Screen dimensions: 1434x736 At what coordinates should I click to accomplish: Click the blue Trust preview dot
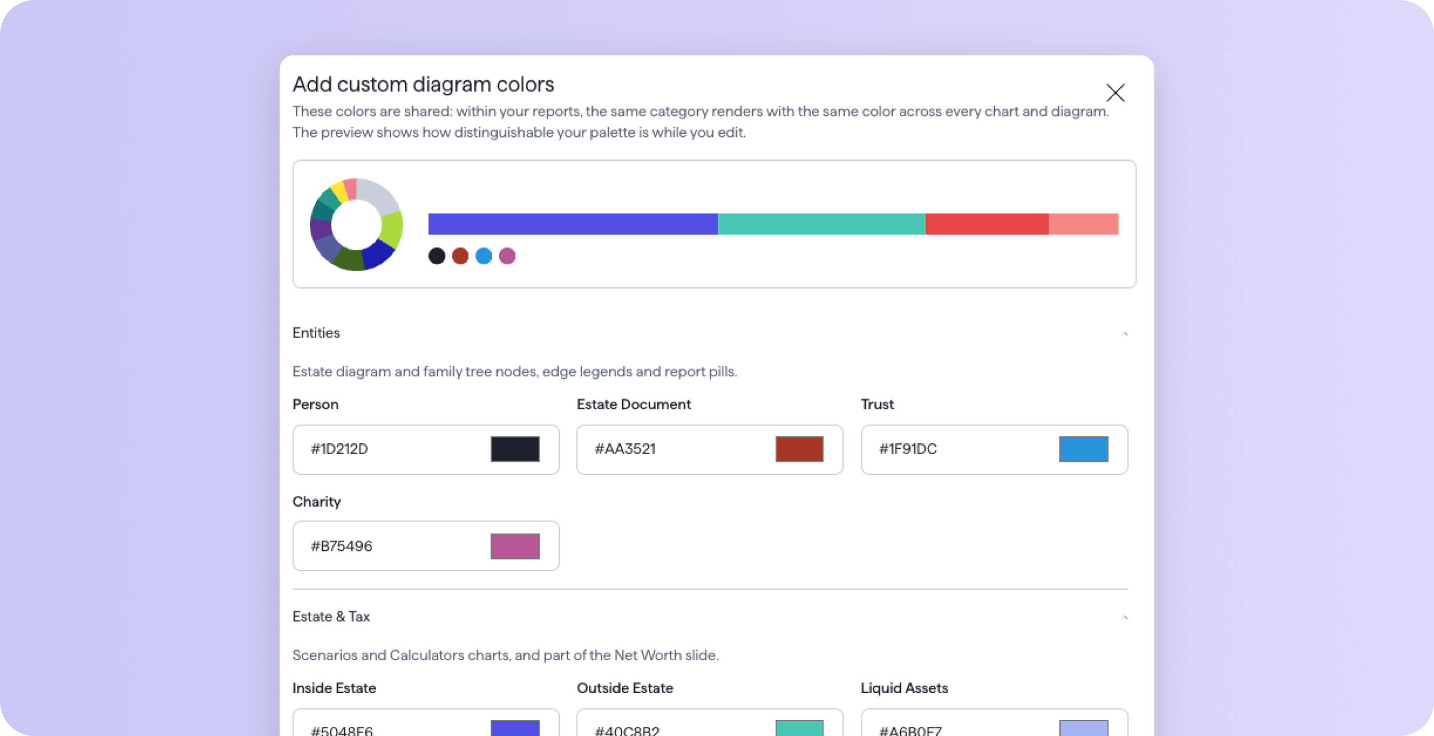point(483,256)
